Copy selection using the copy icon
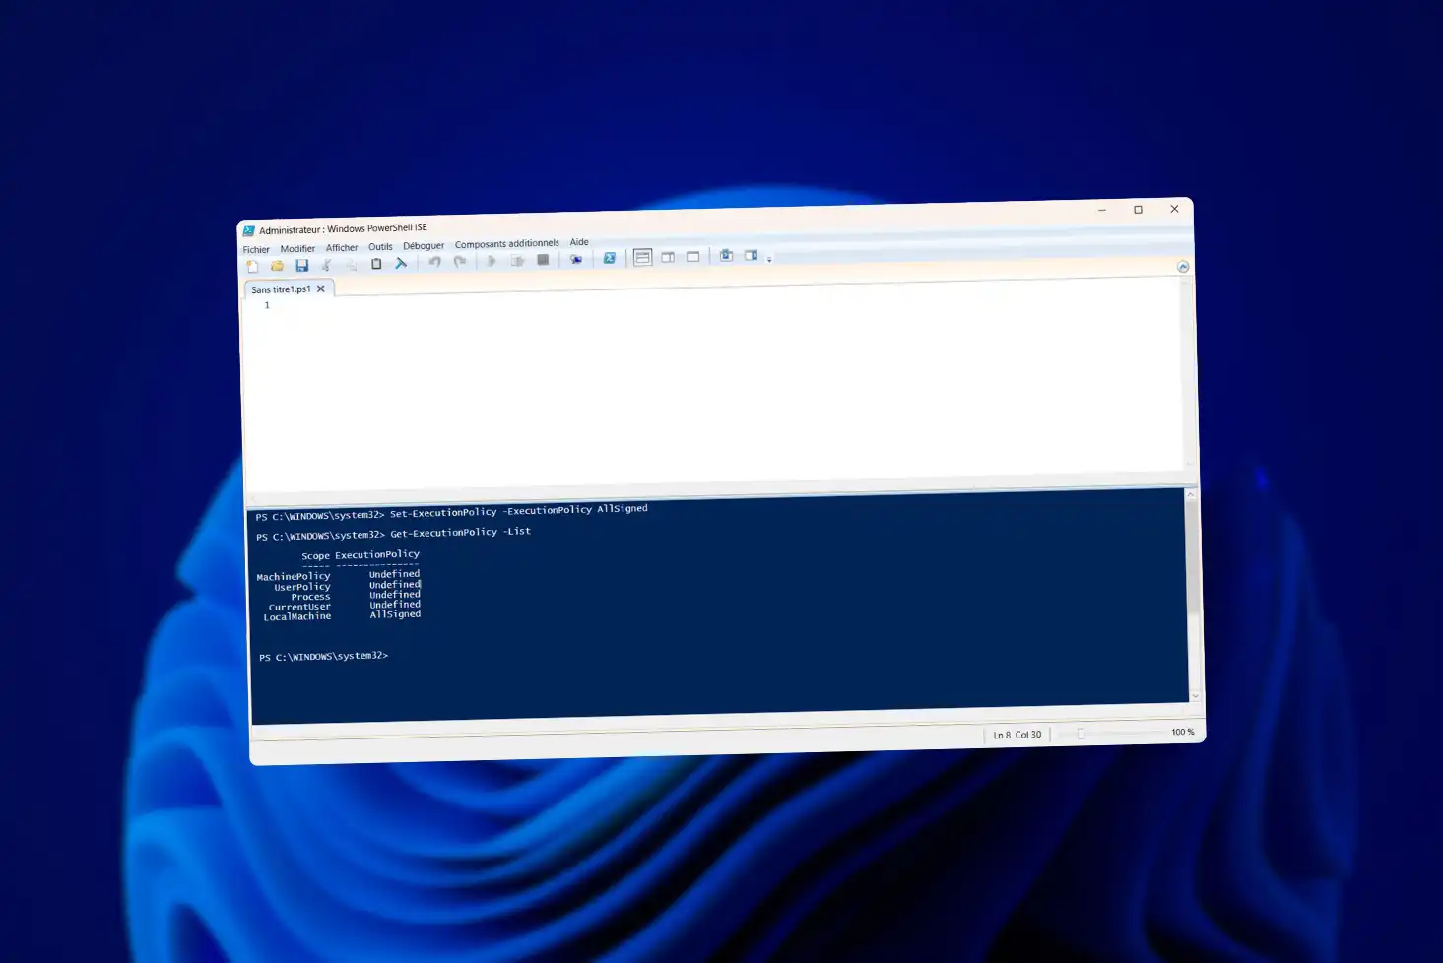 tap(351, 264)
